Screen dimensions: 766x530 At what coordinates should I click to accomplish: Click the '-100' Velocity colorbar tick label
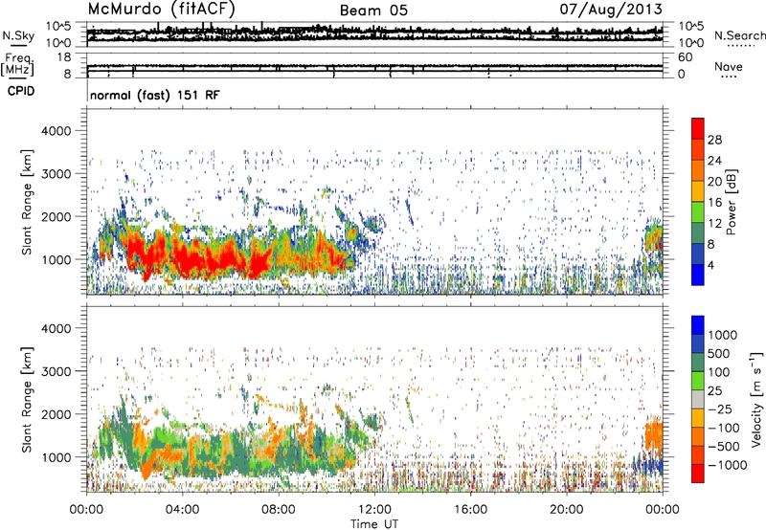(x=724, y=428)
